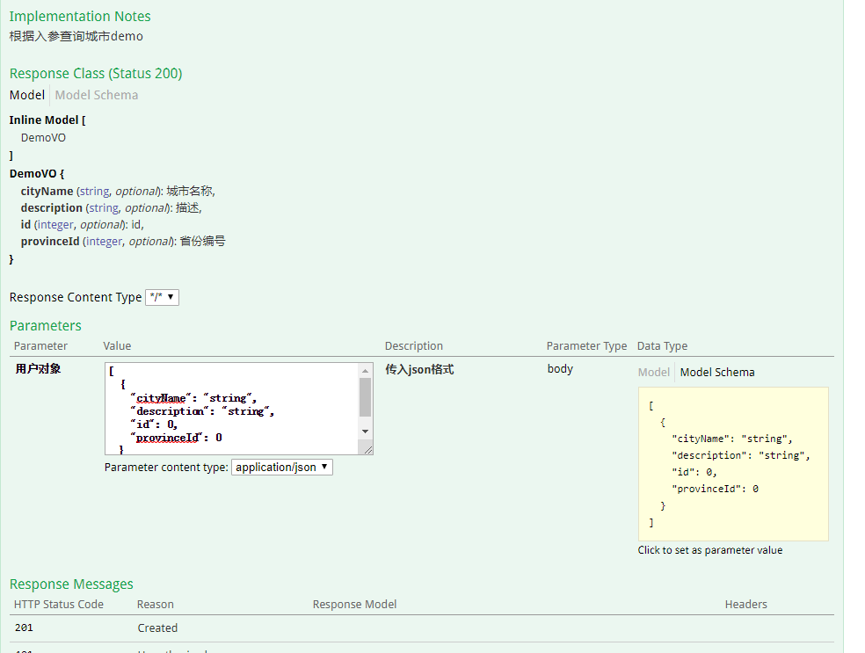Click the 201 status code cell

pos(24,628)
